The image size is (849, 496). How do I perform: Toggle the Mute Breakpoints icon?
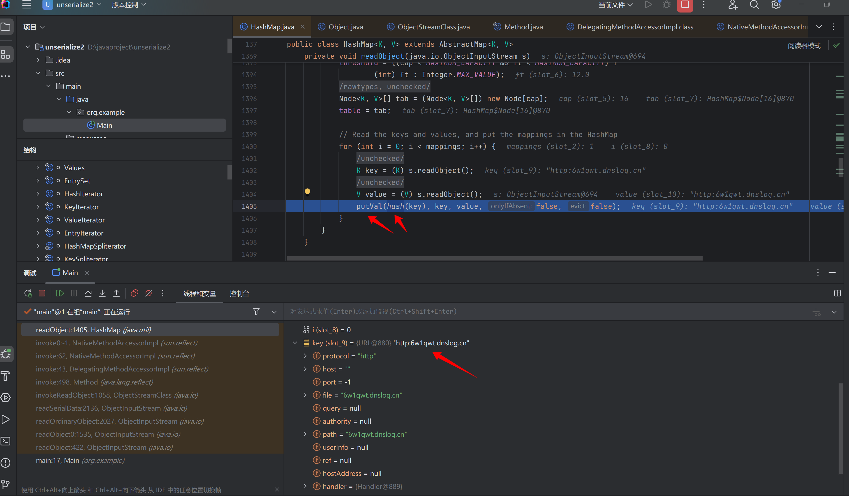149,293
